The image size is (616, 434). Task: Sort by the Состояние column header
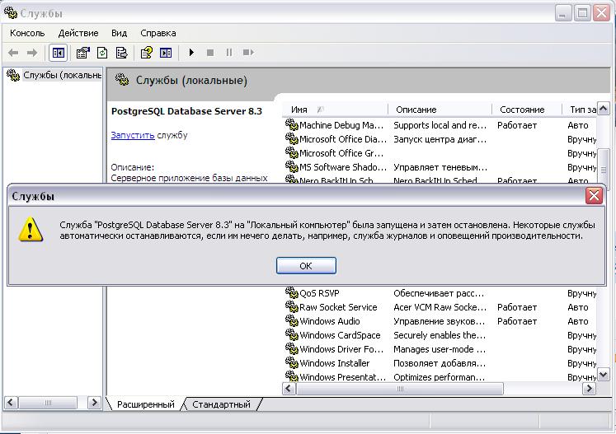tap(521, 110)
